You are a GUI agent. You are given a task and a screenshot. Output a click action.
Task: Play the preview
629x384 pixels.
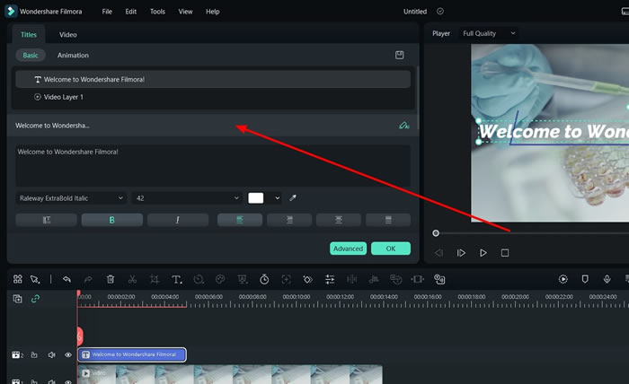coord(483,253)
